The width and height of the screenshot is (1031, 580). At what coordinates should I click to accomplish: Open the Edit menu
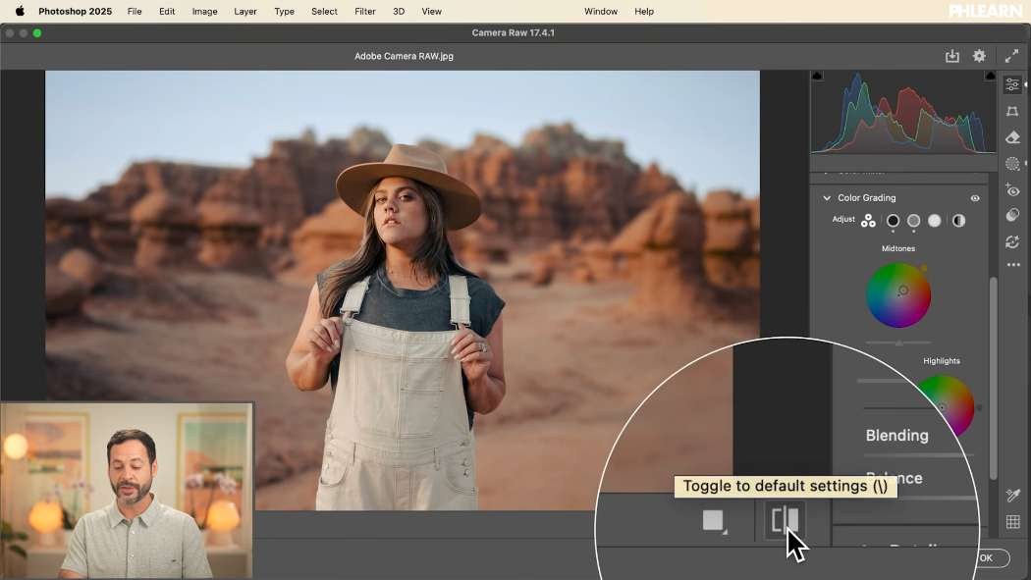point(167,11)
